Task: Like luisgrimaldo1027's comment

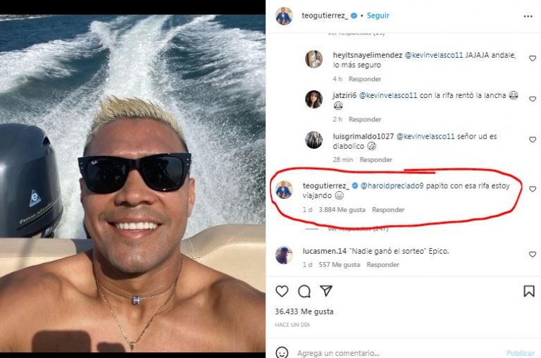Action: coord(533,140)
